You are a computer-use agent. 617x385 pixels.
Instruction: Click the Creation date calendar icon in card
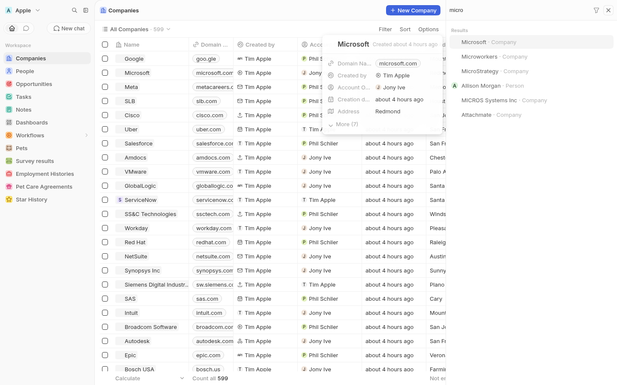point(331,99)
